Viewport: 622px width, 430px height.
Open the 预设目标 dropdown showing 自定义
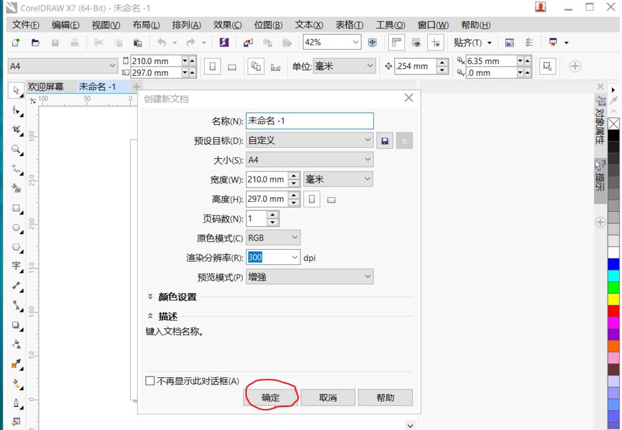click(309, 140)
